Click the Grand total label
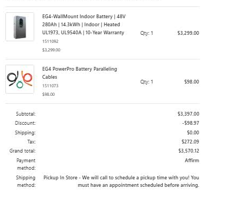Viewport: 229px width, 197px height. (x=22, y=151)
